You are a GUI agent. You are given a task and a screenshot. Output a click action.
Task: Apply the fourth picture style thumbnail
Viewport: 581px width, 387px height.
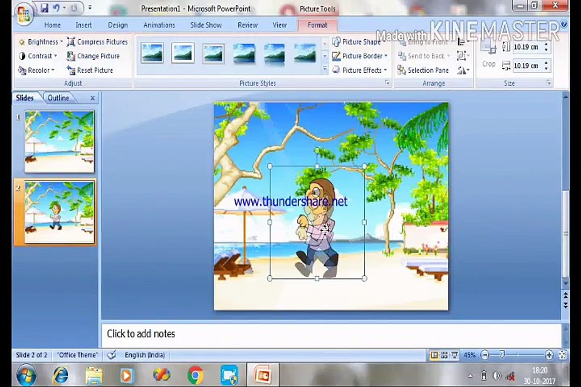(244, 54)
